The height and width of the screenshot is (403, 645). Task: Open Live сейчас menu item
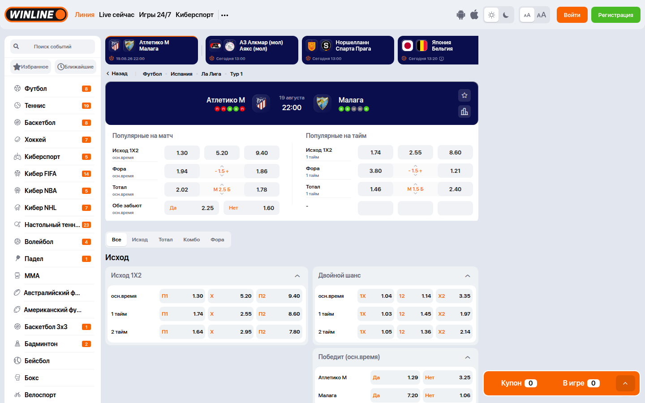tap(116, 15)
